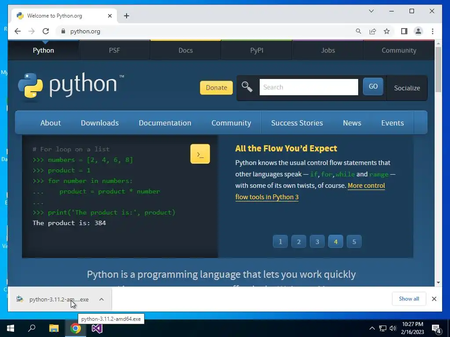Click the GO search button
The height and width of the screenshot is (337, 450).
pyautogui.click(x=373, y=86)
